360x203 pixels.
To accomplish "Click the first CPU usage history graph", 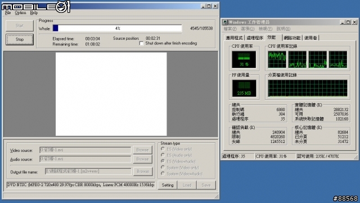I will 277,59.
